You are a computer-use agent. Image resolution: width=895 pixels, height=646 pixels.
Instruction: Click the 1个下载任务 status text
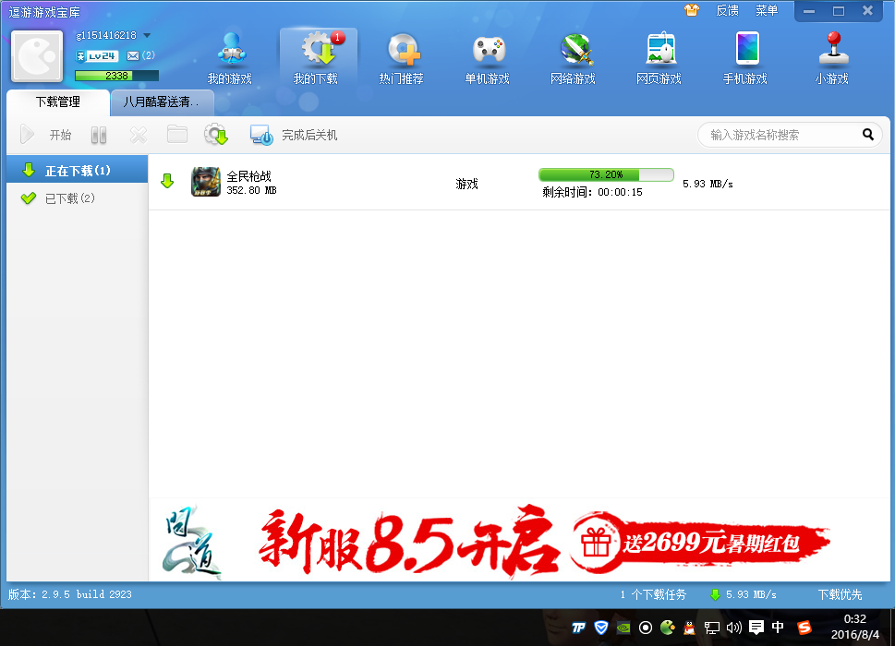click(x=654, y=594)
